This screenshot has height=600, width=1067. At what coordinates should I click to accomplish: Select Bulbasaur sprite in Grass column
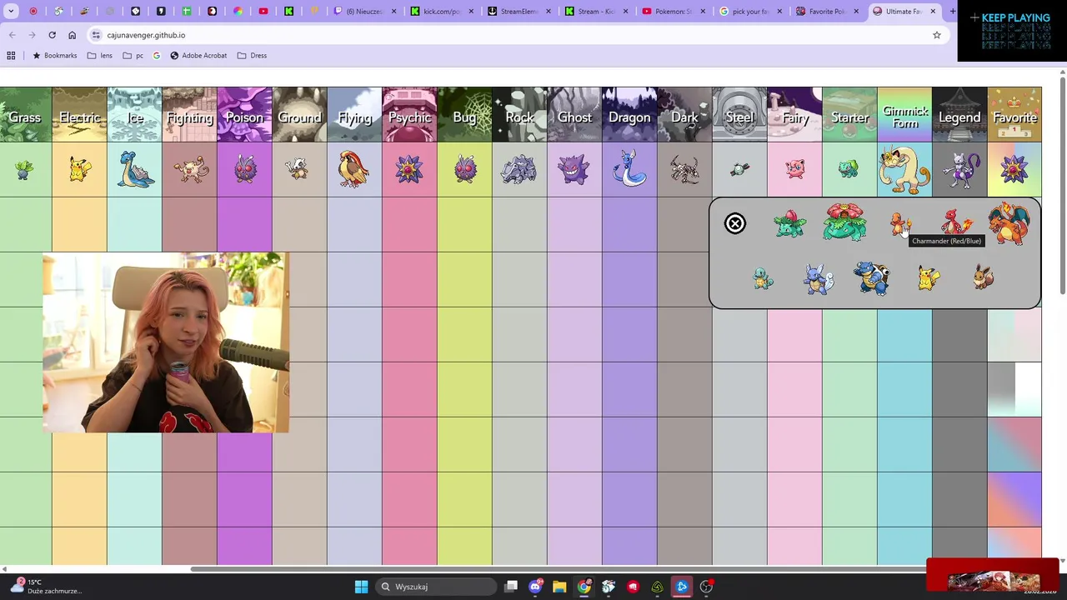24,170
